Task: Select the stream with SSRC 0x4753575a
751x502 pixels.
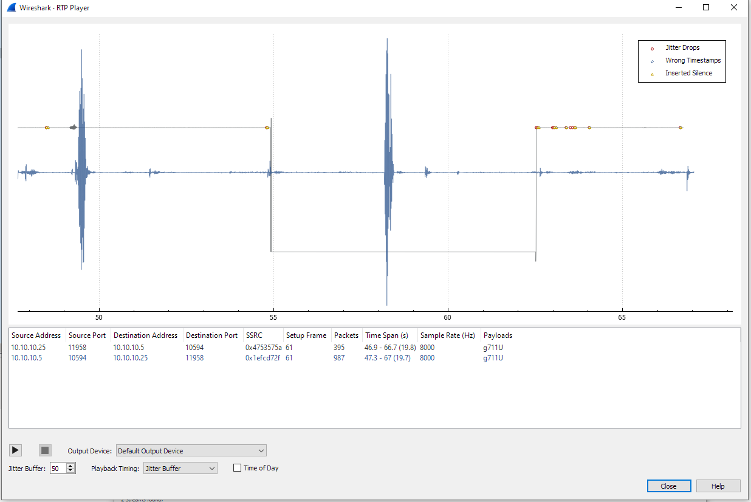Action: [x=263, y=347]
